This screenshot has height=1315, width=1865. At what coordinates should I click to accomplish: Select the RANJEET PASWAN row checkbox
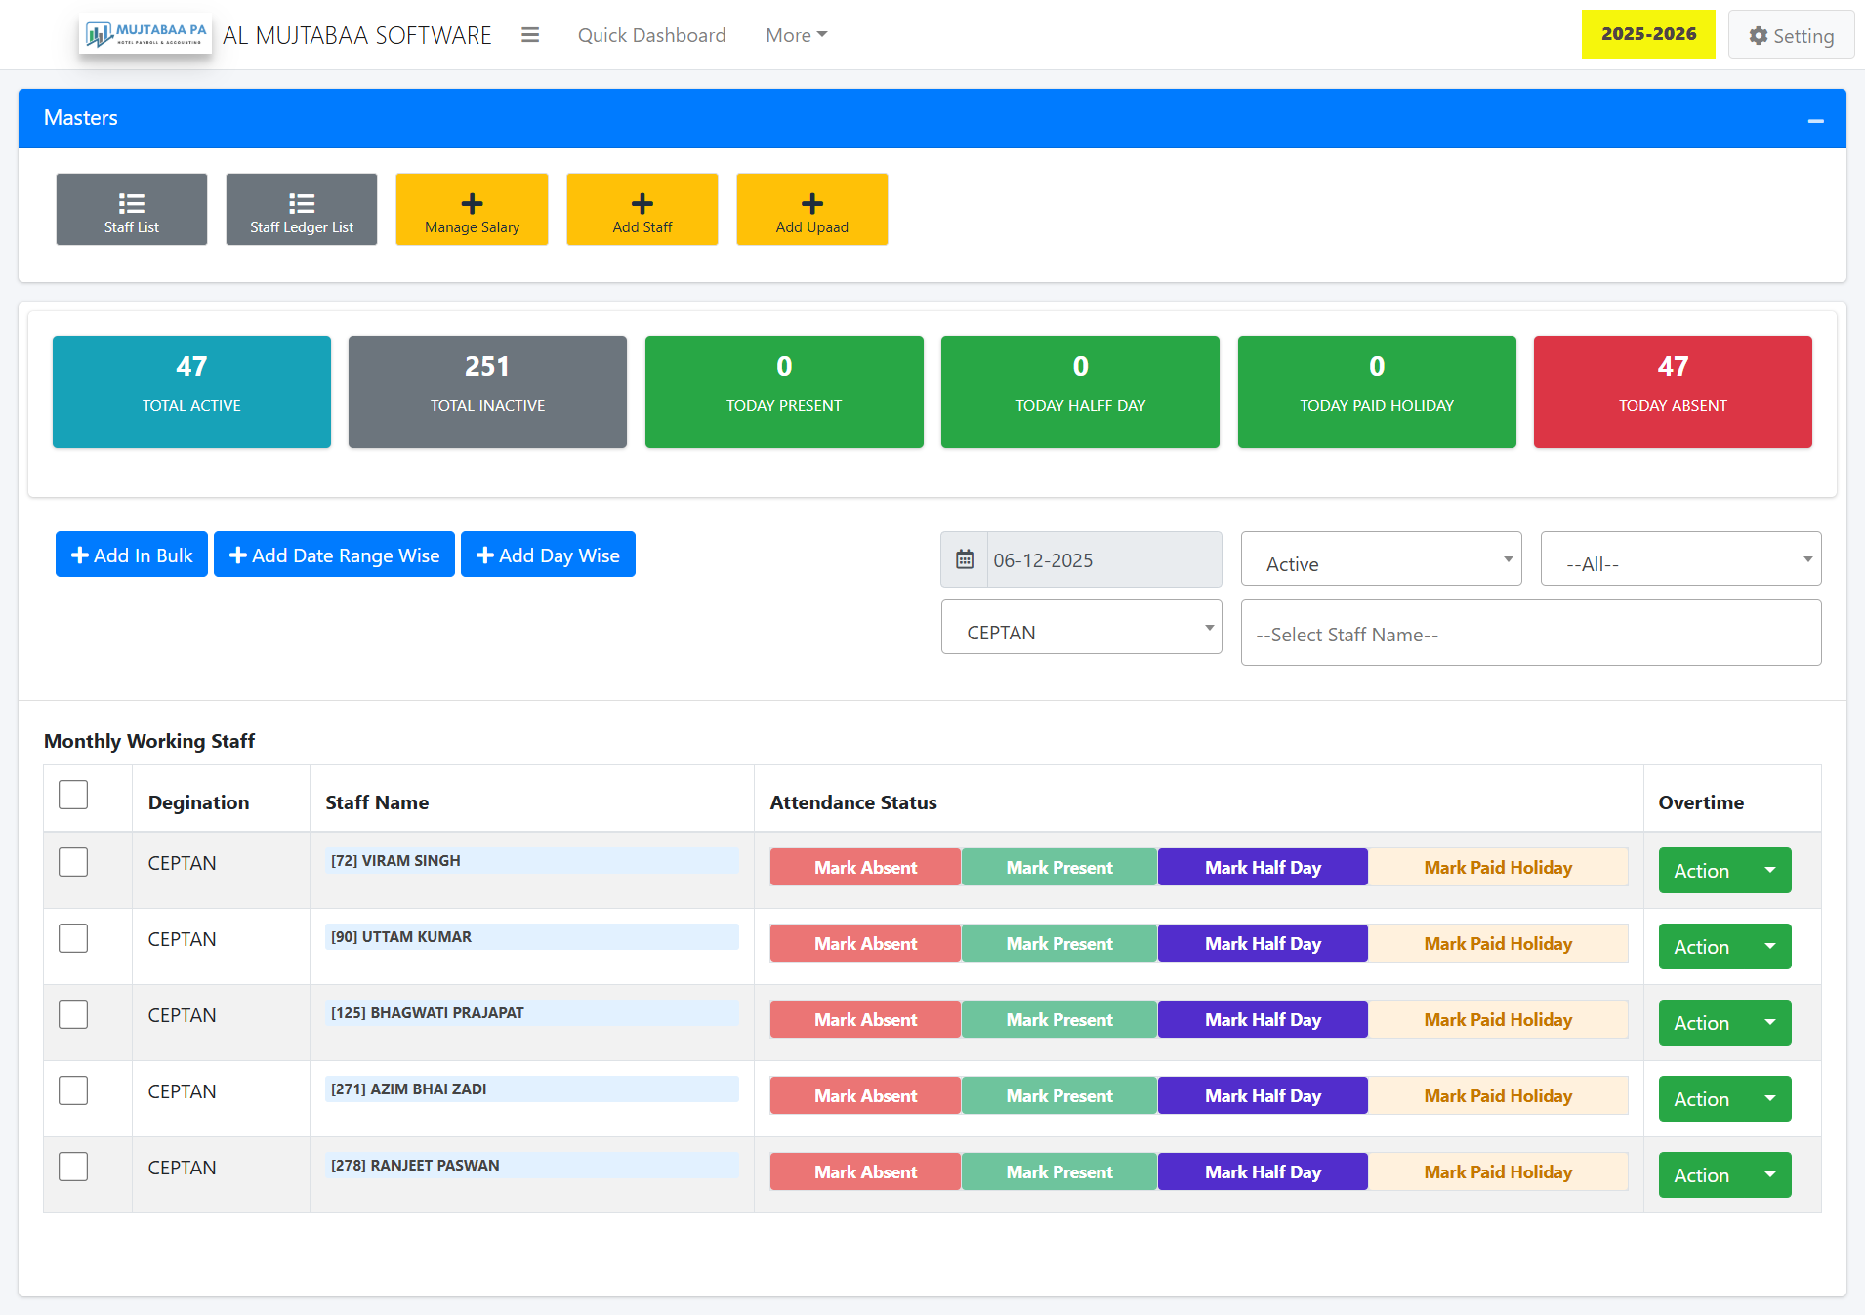click(73, 1167)
